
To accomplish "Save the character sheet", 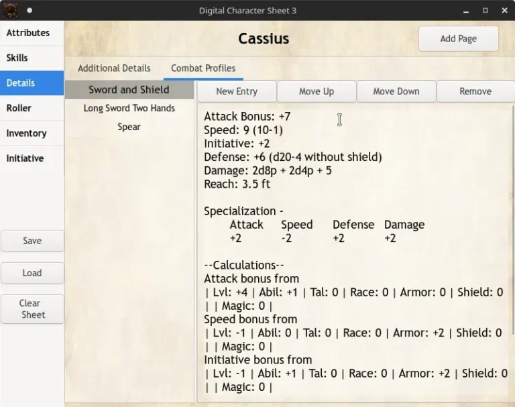I will (x=32, y=241).
